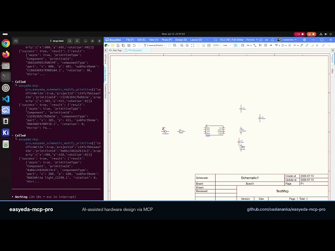
Task: Select resistor R1 on the schematic
Action: click(242, 147)
